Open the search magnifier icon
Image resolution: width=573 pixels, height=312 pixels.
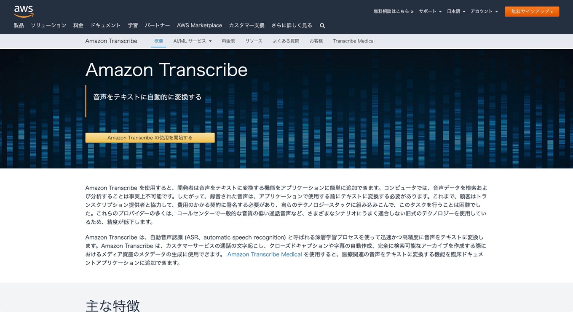[322, 26]
